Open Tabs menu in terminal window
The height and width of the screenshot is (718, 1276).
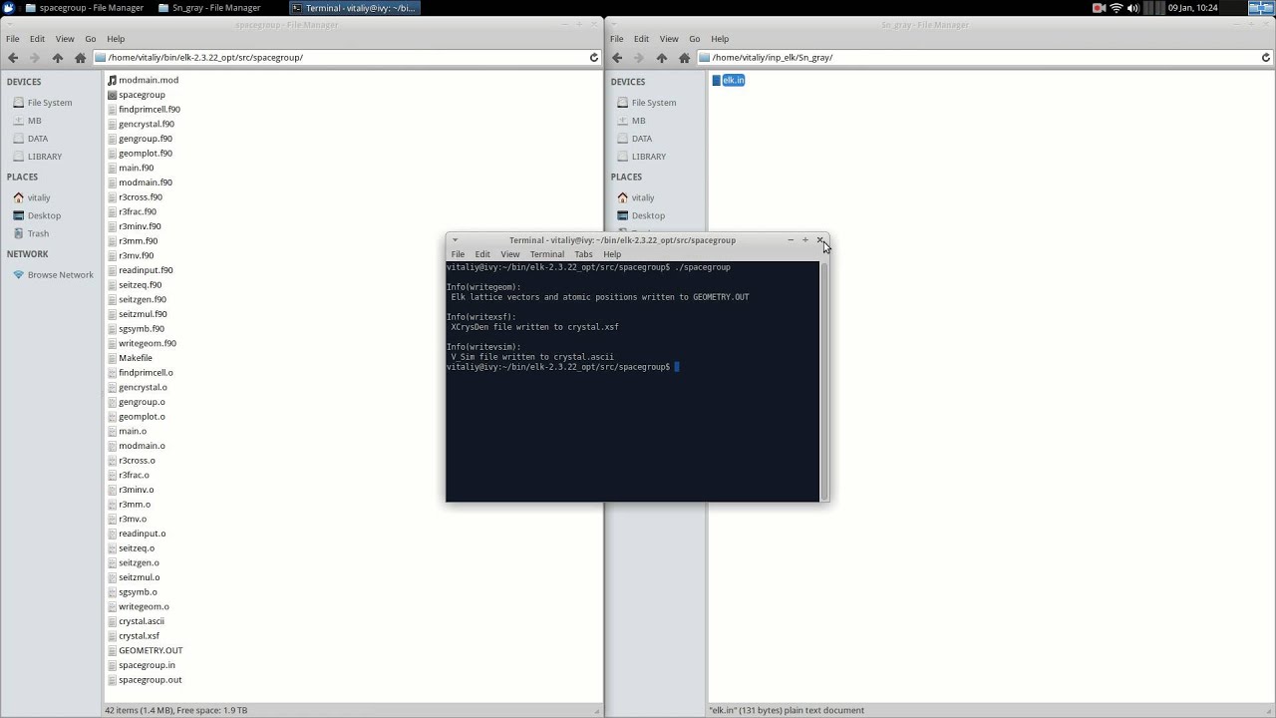[x=583, y=254]
